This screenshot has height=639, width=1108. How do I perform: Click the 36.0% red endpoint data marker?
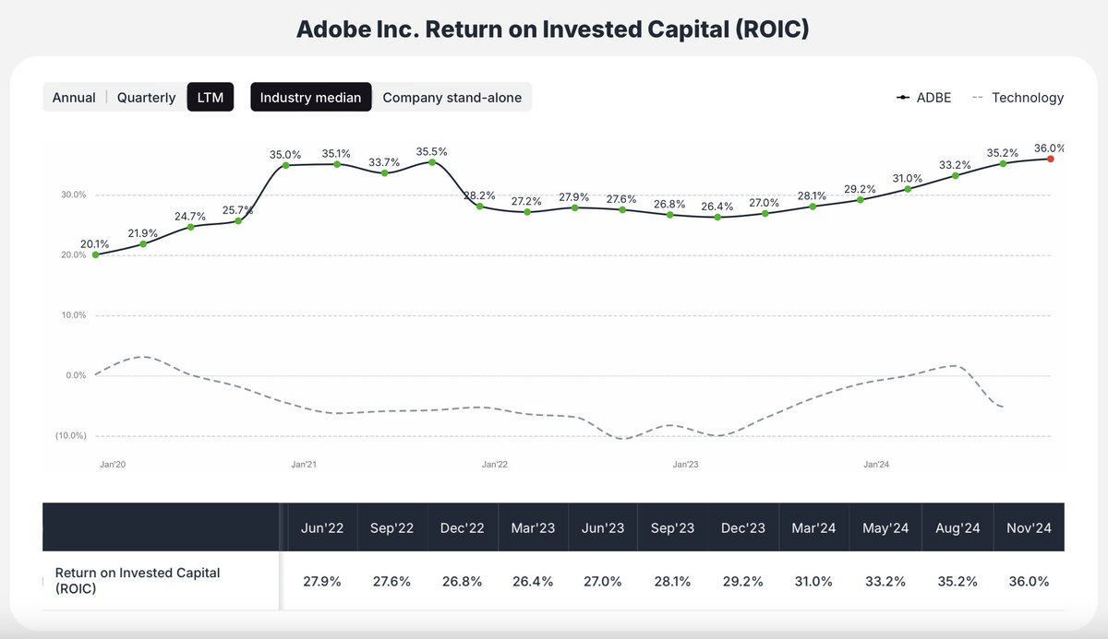[1050, 159]
